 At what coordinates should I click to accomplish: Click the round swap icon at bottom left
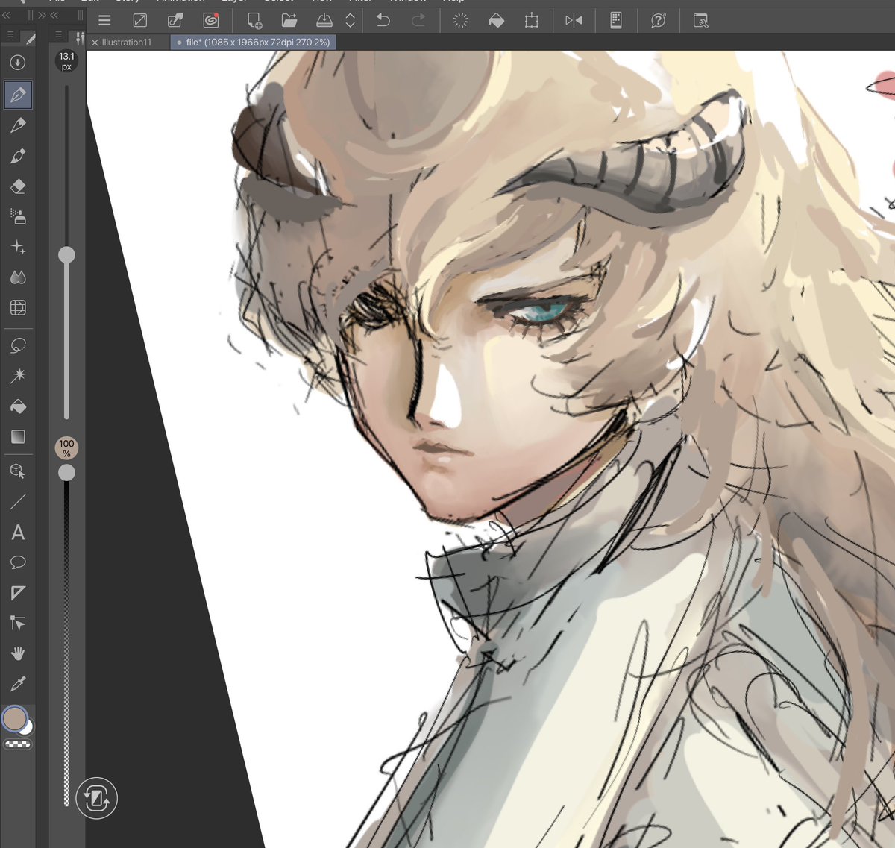pos(96,798)
